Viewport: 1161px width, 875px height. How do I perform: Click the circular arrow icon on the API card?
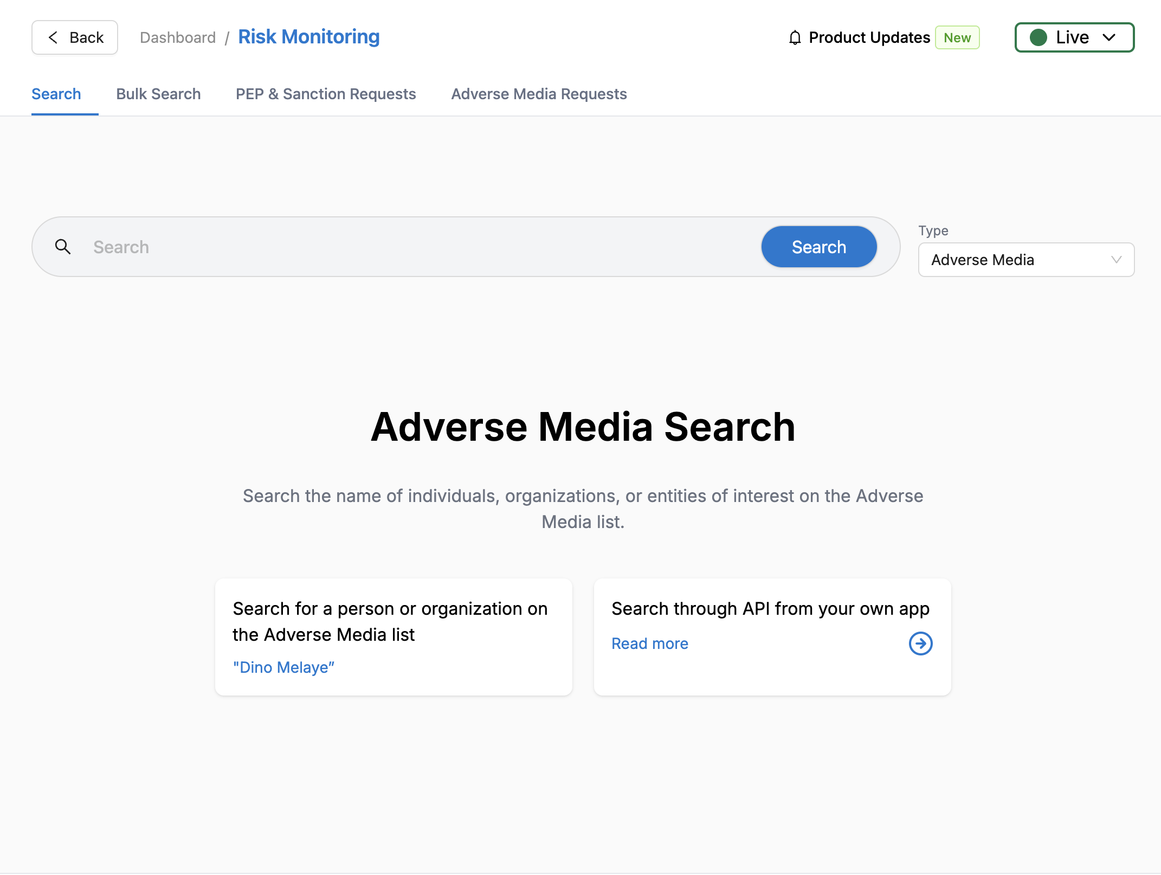pos(920,644)
